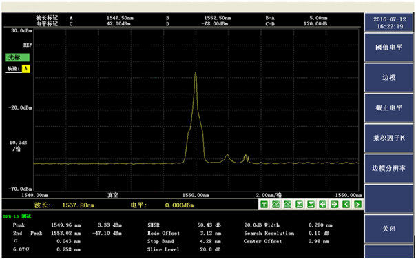Click the 6.07σ value 0.258 nm
Image resolution: width=416 pixels, height=259 pixels.
(68, 250)
